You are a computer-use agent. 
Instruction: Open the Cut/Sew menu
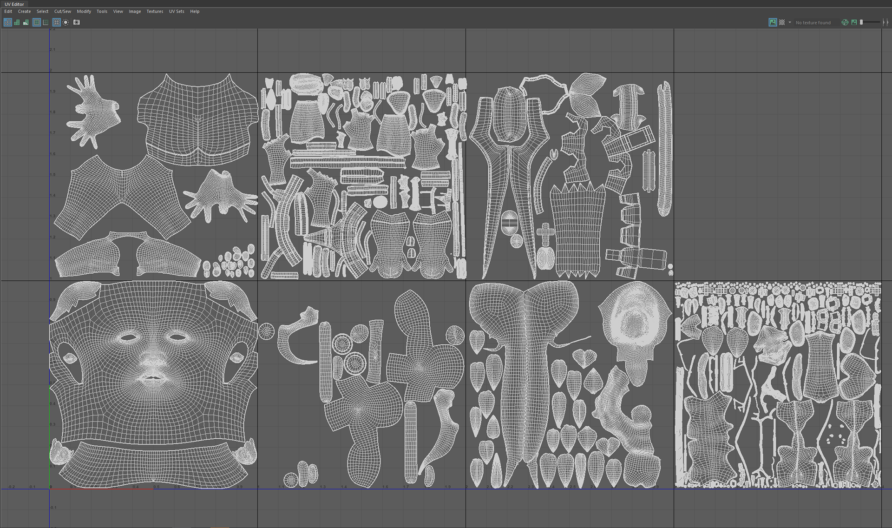coord(63,11)
